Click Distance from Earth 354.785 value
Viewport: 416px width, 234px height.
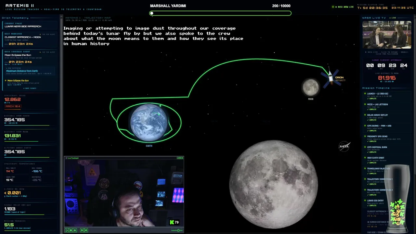(x=15, y=120)
